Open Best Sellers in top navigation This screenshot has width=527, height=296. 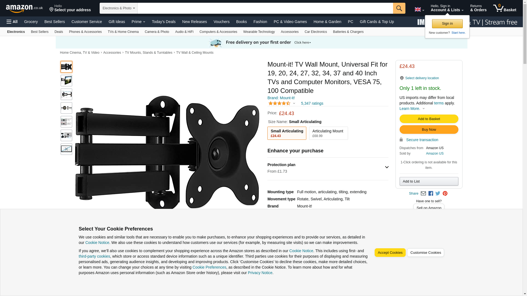(55, 22)
